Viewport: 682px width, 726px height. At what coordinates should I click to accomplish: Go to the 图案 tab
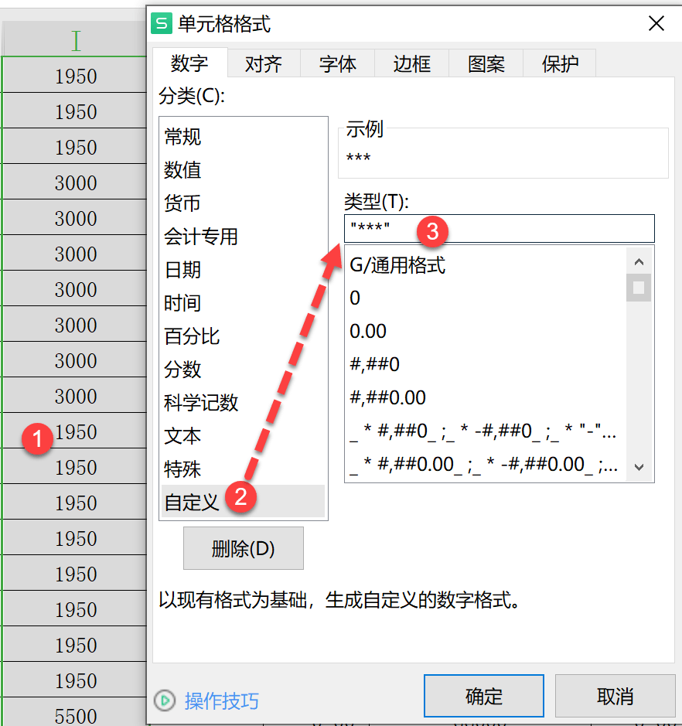486,63
